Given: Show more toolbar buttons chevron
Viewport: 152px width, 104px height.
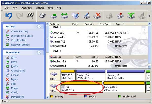Looking at the screenshot, I should tap(150, 16).
